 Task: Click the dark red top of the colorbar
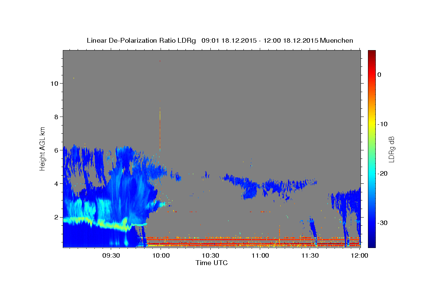click(x=372, y=54)
